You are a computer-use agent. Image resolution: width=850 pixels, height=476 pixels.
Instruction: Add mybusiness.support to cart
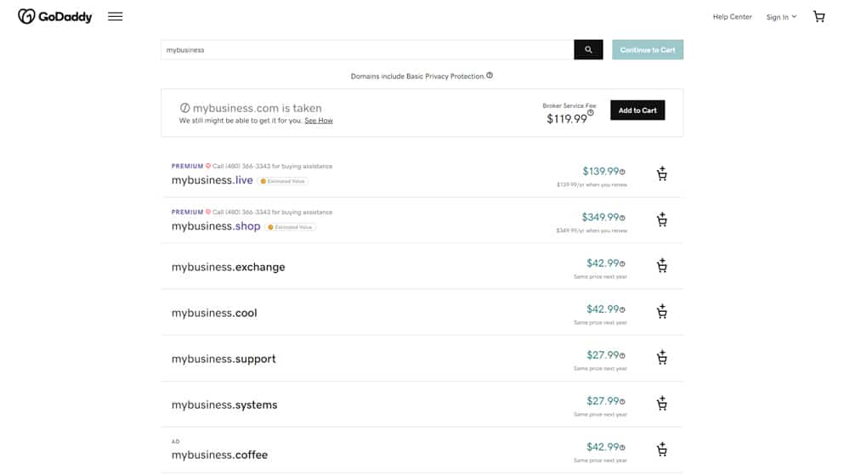click(x=661, y=358)
